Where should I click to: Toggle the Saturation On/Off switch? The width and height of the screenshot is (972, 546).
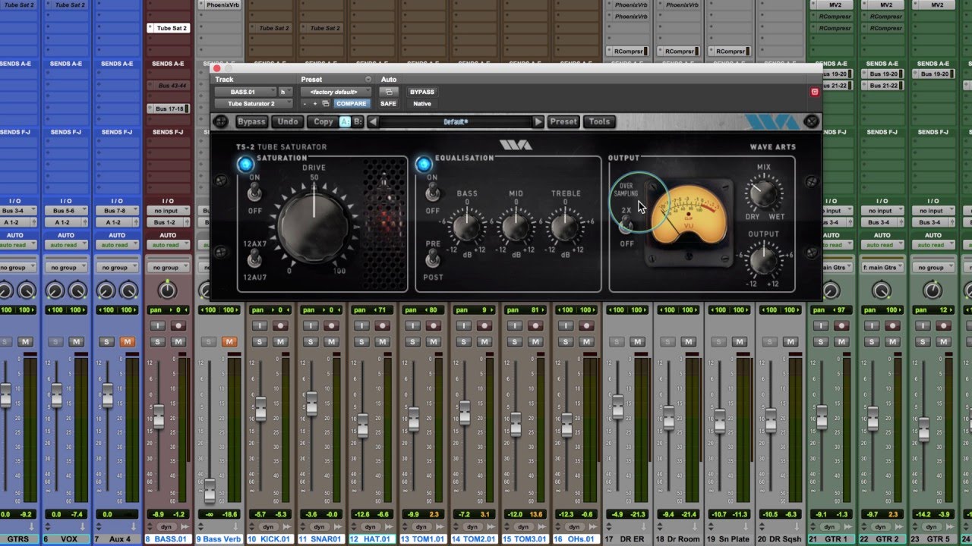coord(254,193)
